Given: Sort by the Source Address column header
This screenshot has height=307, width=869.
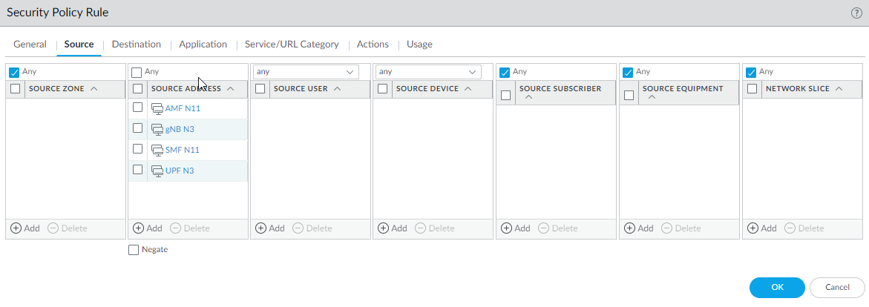Looking at the screenshot, I should 186,89.
